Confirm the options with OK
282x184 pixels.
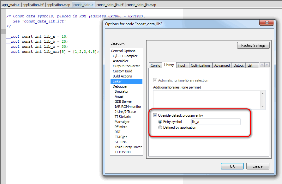coord(232,166)
